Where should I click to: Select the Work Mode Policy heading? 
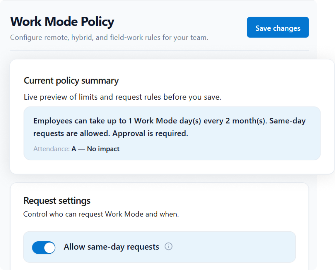point(62,22)
